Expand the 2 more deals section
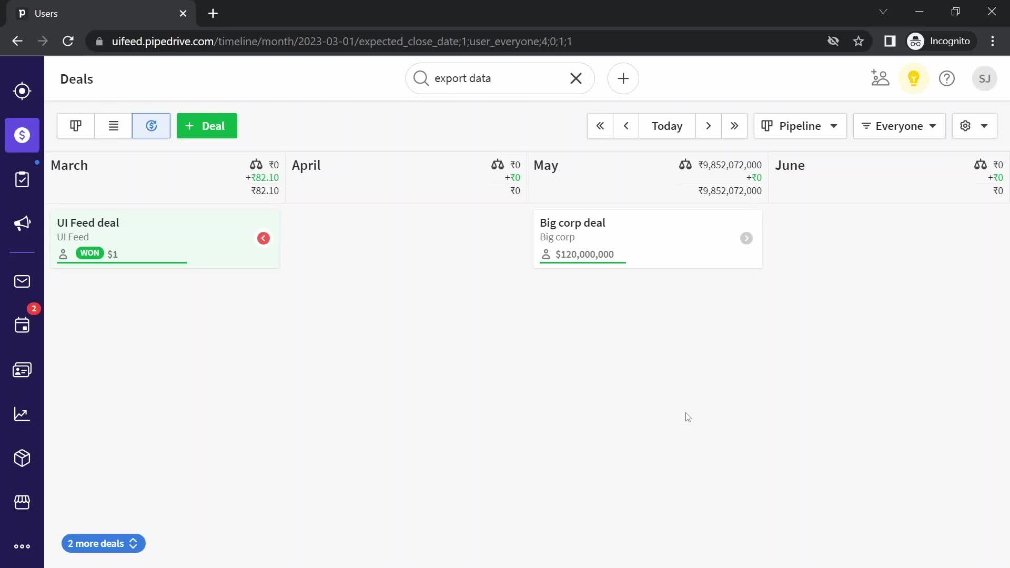1010x568 pixels. pyautogui.click(x=103, y=543)
